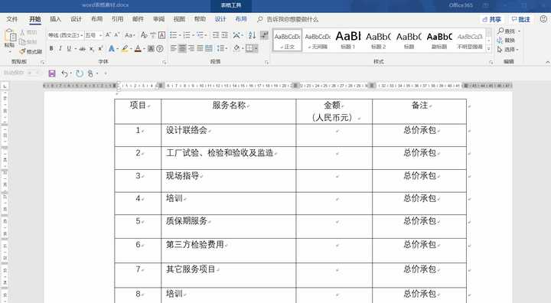Toggle Underline formatting
The image size is (551, 303).
click(x=69, y=48)
